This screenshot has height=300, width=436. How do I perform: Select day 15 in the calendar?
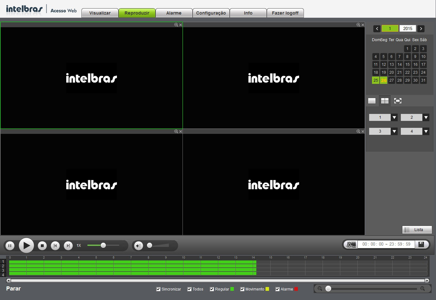pyautogui.click(x=407, y=65)
